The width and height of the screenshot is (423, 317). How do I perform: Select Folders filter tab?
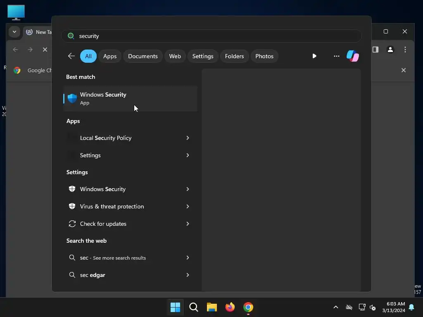[234, 56]
